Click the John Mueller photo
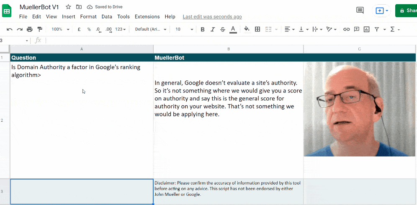The width and height of the screenshot is (417, 205). point(359,109)
